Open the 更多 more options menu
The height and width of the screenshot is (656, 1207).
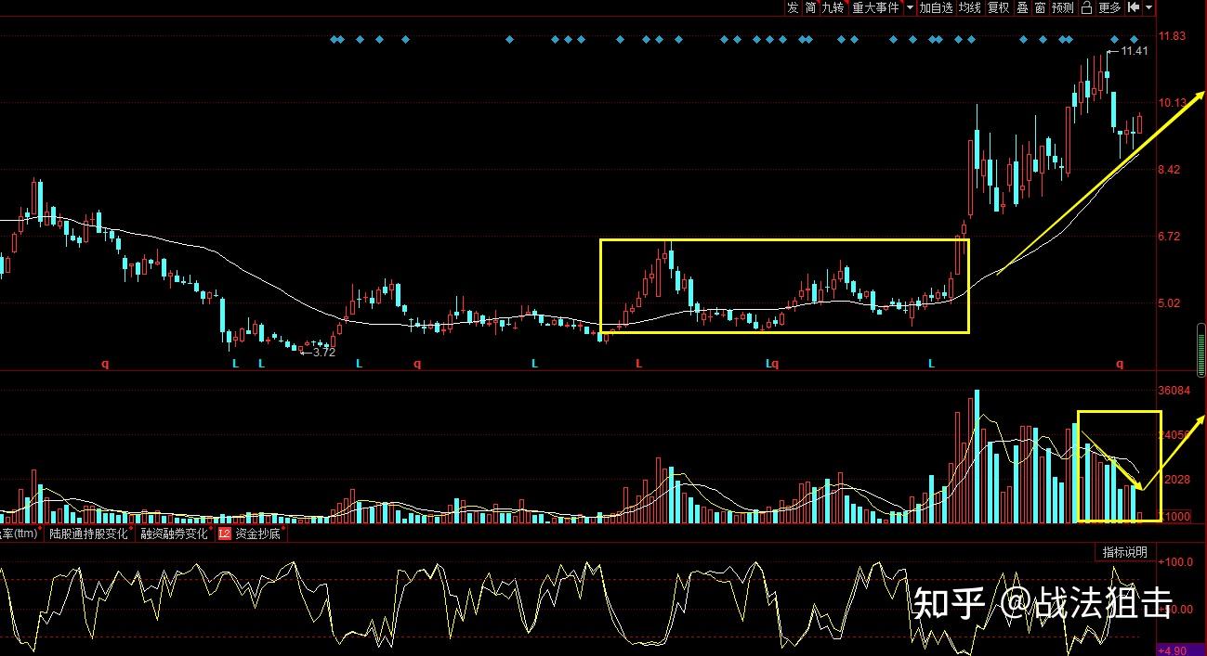1109,7
